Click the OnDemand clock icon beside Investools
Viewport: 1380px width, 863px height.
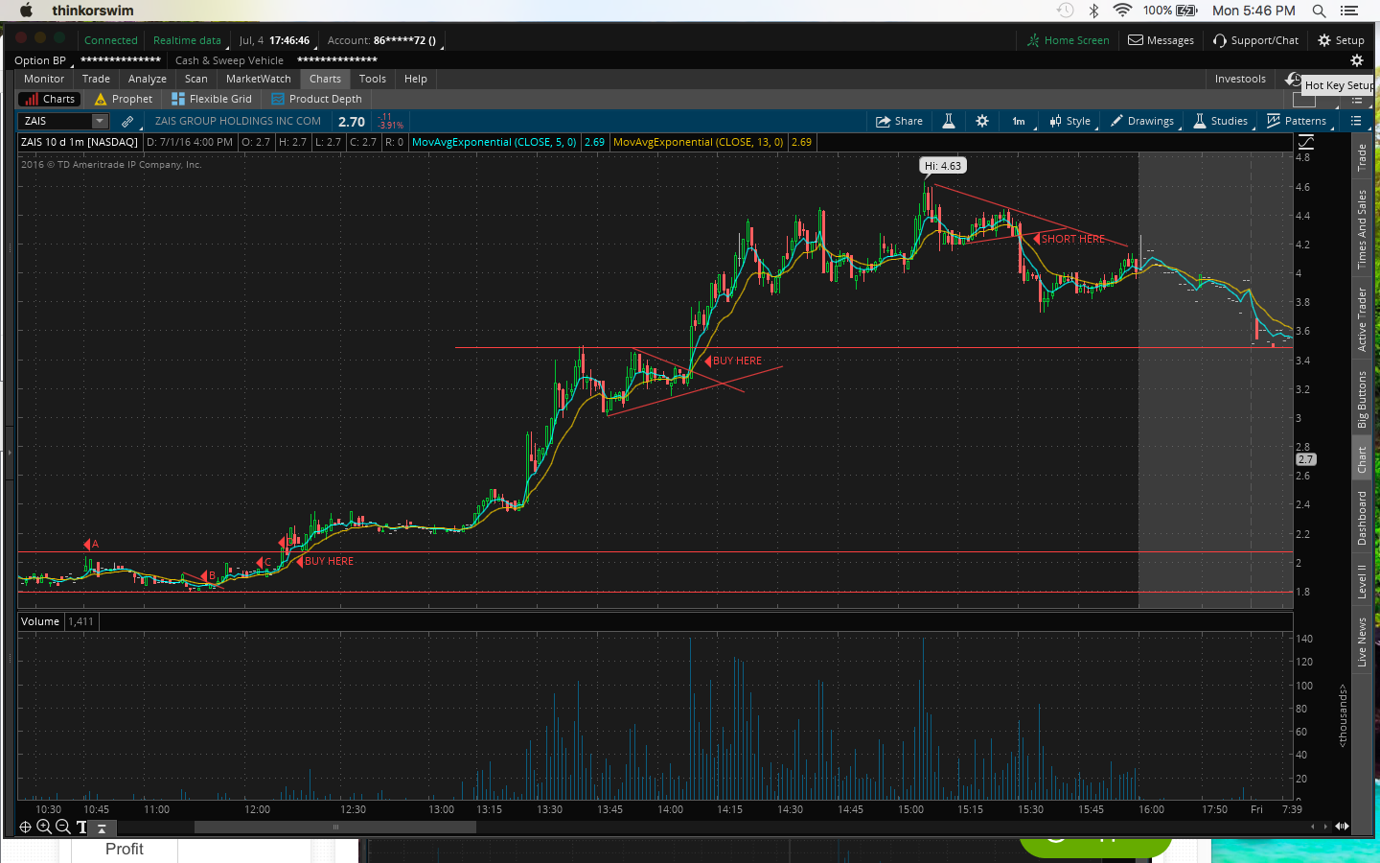(x=1294, y=79)
